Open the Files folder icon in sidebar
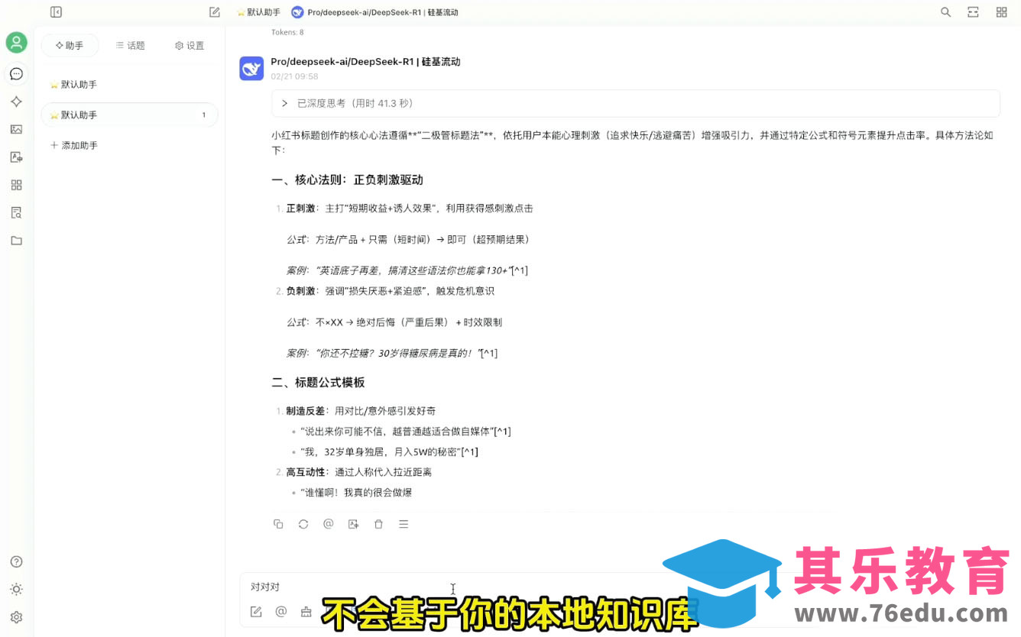 [x=16, y=241]
